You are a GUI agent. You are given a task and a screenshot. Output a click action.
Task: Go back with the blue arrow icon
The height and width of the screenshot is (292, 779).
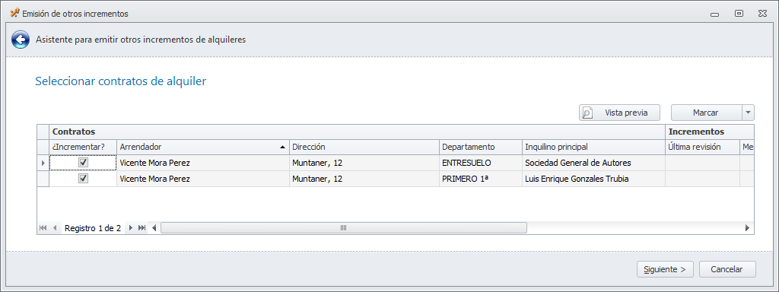pyautogui.click(x=21, y=40)
